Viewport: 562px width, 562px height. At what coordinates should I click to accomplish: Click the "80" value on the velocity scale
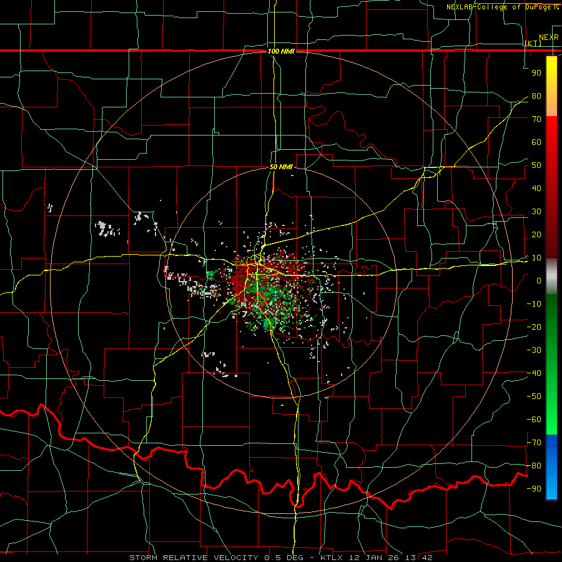(536, 96)
